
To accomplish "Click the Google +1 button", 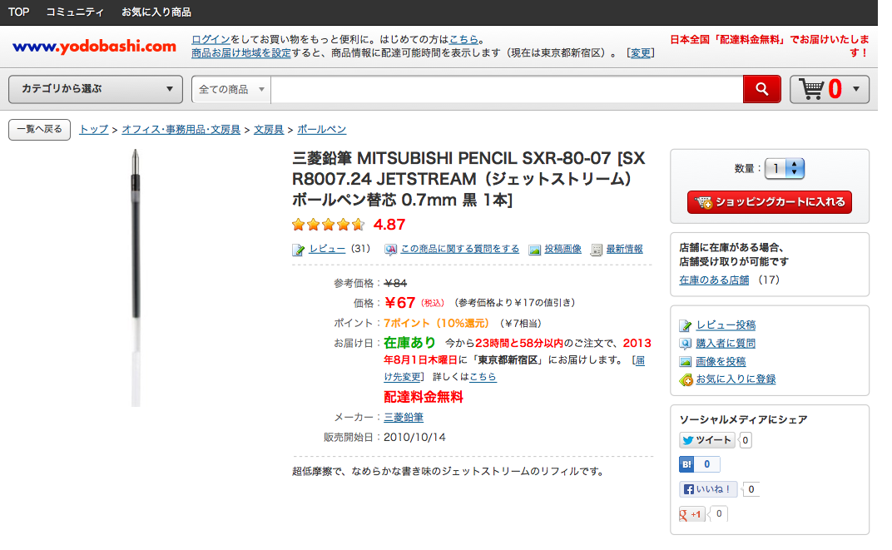I will click(x=692, y=514).
